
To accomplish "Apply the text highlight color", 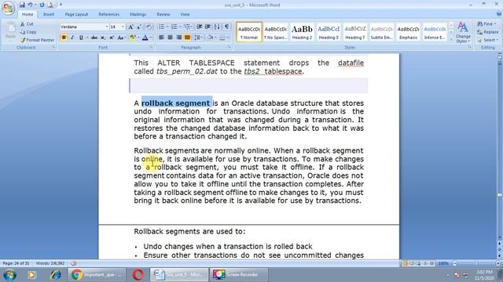I will 132,38.
